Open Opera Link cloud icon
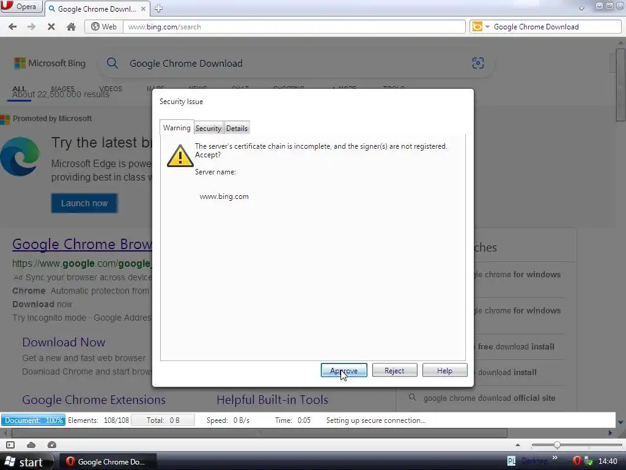This screenshot has height=470, width=626. click(31, 445)
